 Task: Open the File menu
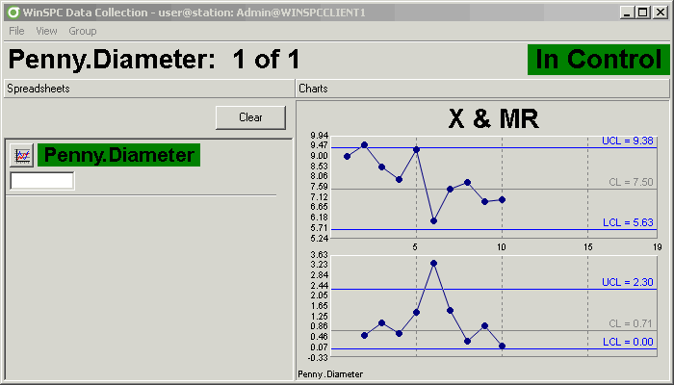pos(16,31)
